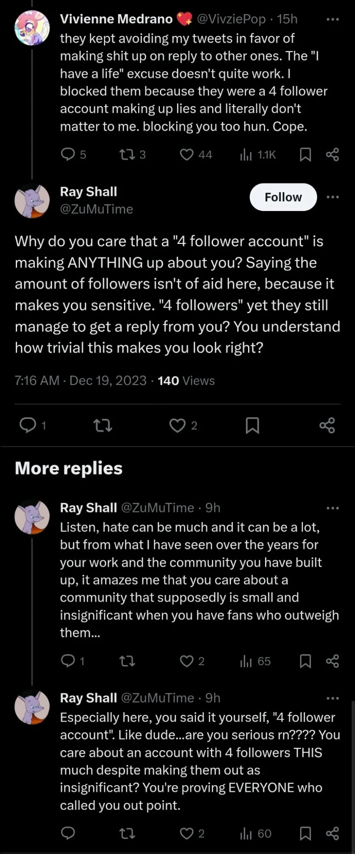Open more options on Vivienne Medrano's tweet

tap(332, 19)
